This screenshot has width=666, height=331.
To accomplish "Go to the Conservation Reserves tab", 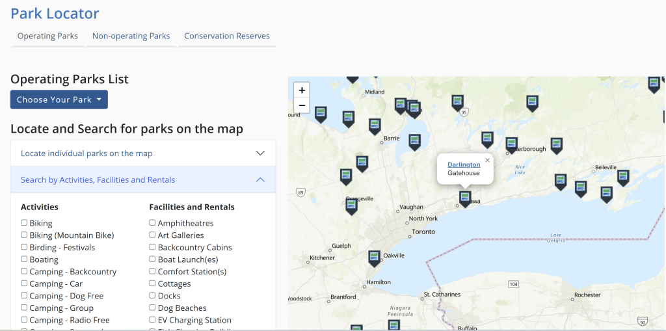I will [227, 36].
